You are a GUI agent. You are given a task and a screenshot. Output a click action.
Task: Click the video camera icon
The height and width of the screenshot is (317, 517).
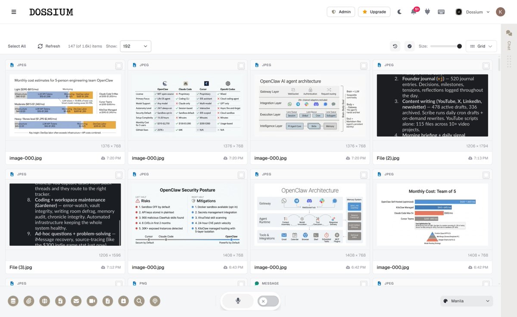[x=92, y=301]
